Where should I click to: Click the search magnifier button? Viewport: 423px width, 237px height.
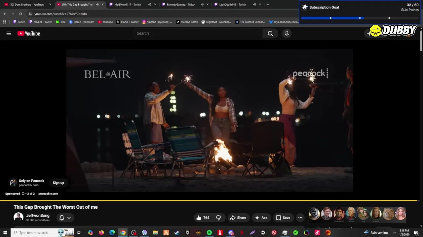click(270, 33)
